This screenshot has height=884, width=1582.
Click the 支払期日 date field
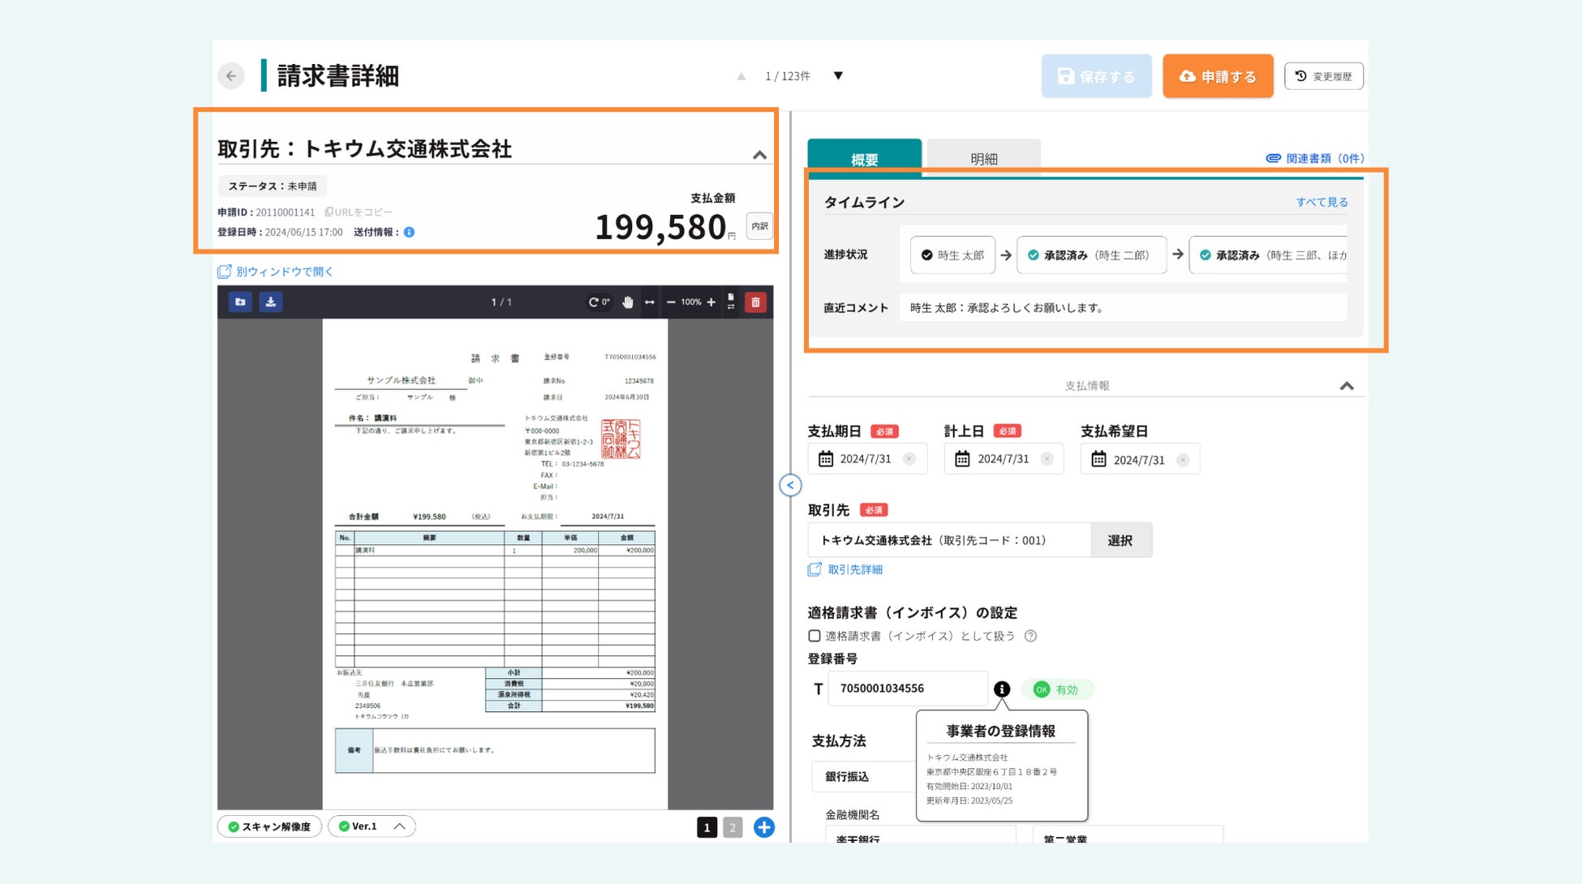click(x=866, y=459)
